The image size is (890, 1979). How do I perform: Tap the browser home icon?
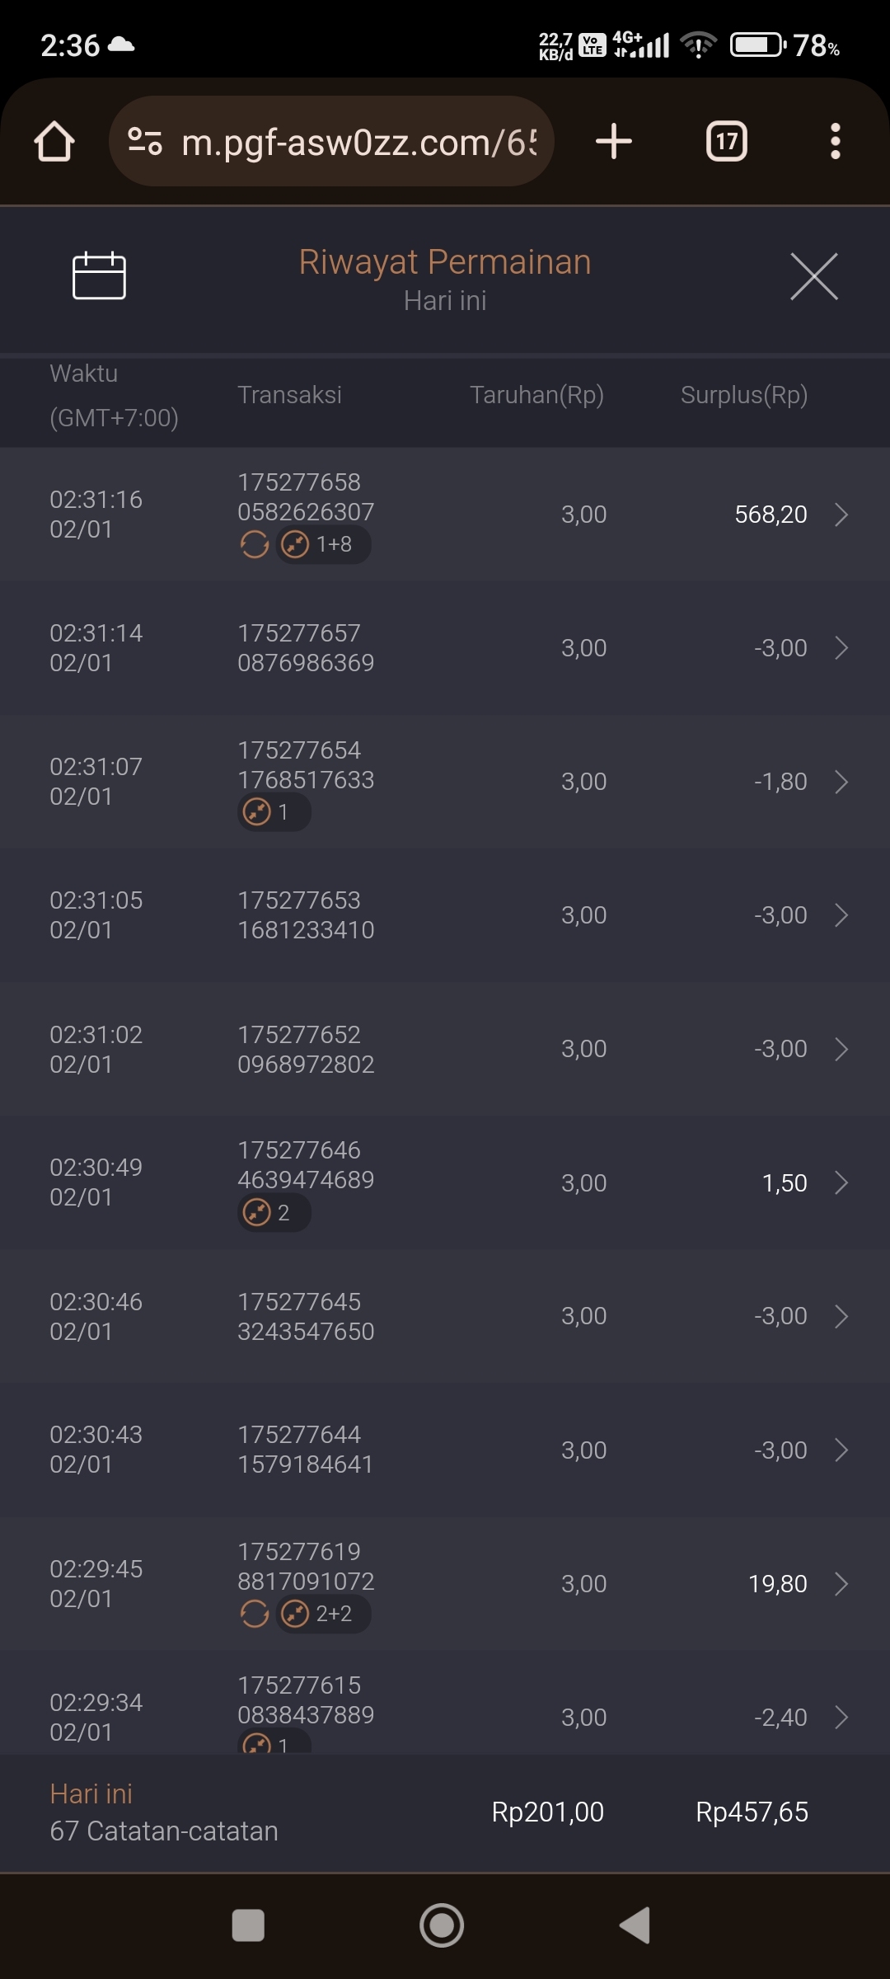pyautogui.click(x=54, y=142)
